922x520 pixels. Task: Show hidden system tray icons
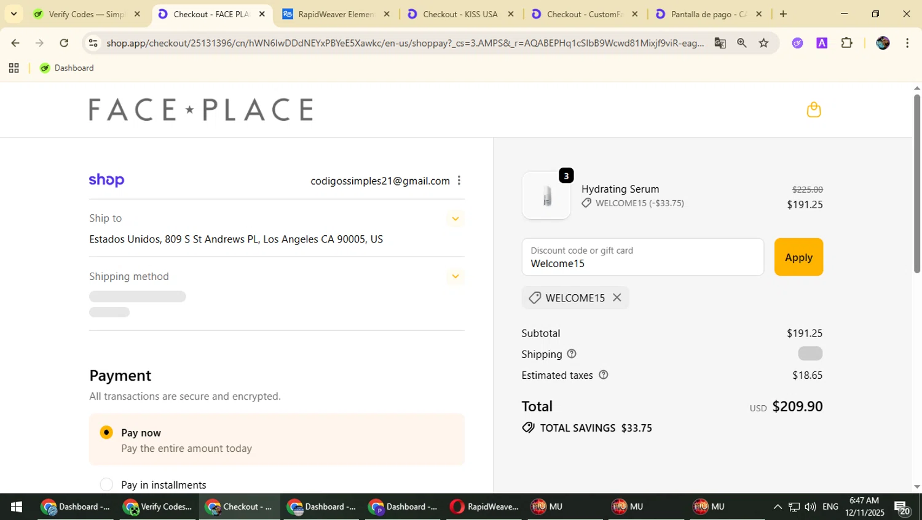[x=778, y=506]
